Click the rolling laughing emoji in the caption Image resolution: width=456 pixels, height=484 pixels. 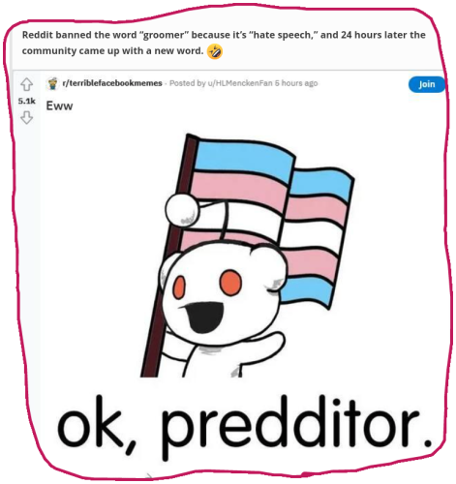click(x=215, y=51)
